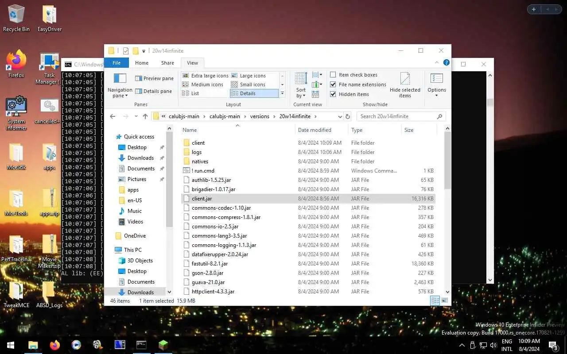Open the Windows Start menu
Image resolution: width=567 pixels, height=354 pixels.
click(11, 345)
